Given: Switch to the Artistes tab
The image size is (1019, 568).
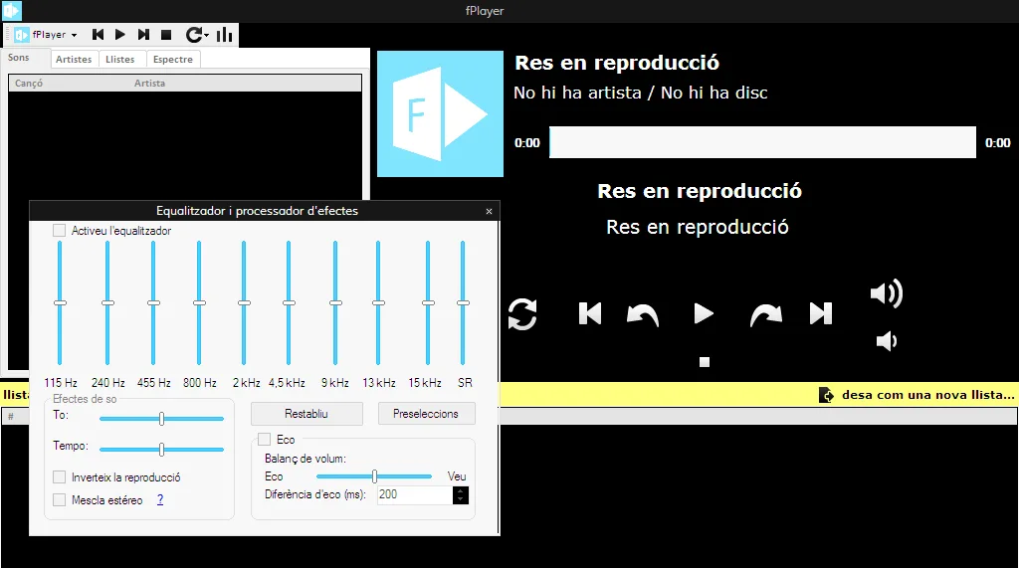Looking at the screenshot, I should (x=74, y=59).
